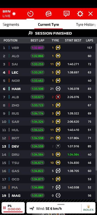This screenshot has width=97, height=215.
Task: Tap the wind direction icon
Action: click(32, 209)
